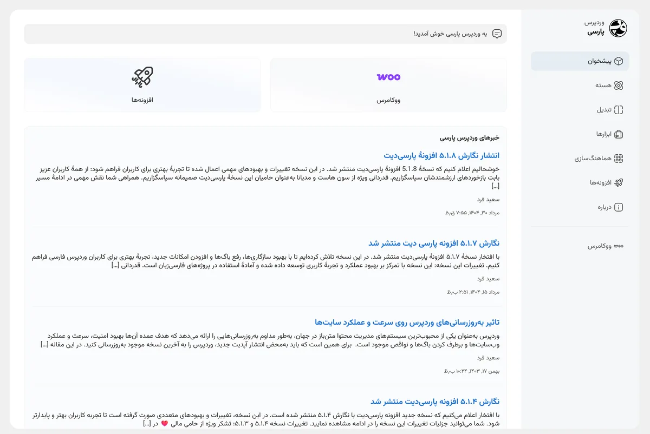Open the ابزارها menu item
Image resolution: width=650 pixels, height=434 pixels.
580,134
